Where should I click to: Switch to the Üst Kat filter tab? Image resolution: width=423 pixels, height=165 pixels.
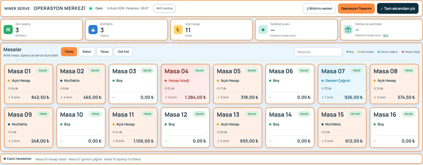pos(123,52)
